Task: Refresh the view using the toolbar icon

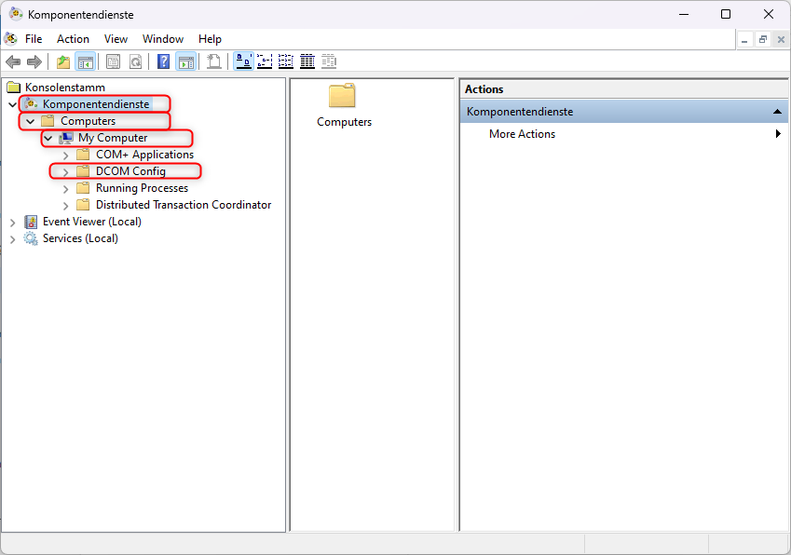Action: click(x=136, y=61)
